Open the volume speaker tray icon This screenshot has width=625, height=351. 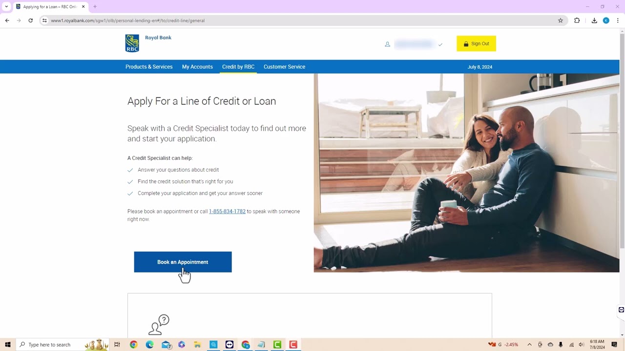coord(581,345)
